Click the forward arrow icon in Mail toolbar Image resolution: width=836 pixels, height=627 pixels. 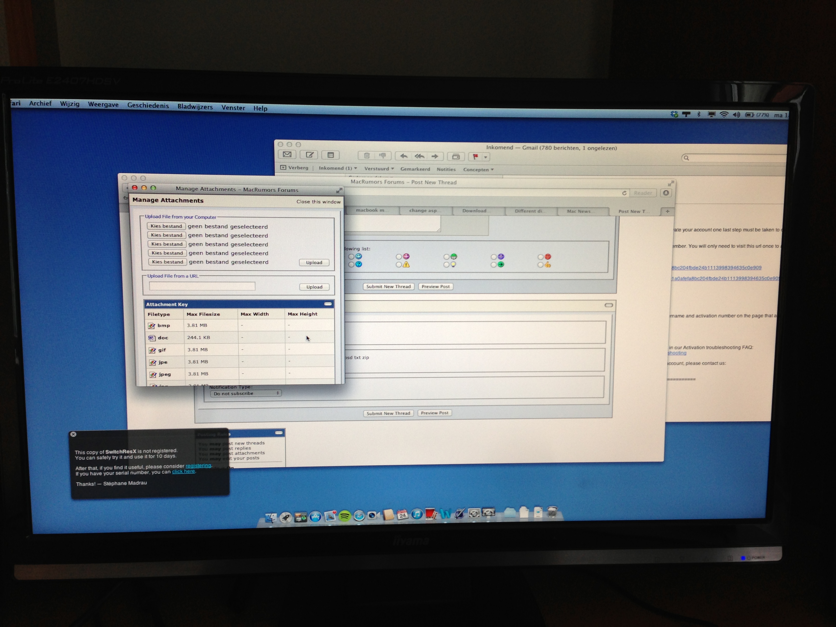pos(435,156)
